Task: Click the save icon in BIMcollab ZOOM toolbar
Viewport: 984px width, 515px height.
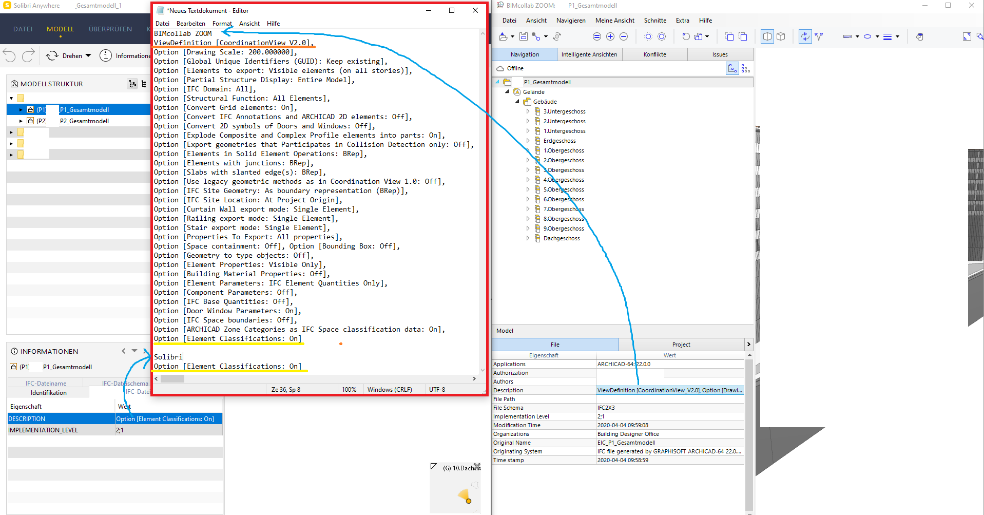Action: click(x=524, y=36)
